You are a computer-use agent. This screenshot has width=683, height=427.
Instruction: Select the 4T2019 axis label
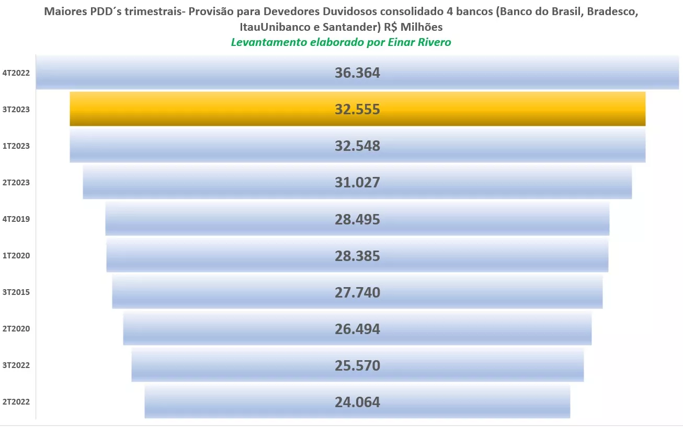click(16, 219)
